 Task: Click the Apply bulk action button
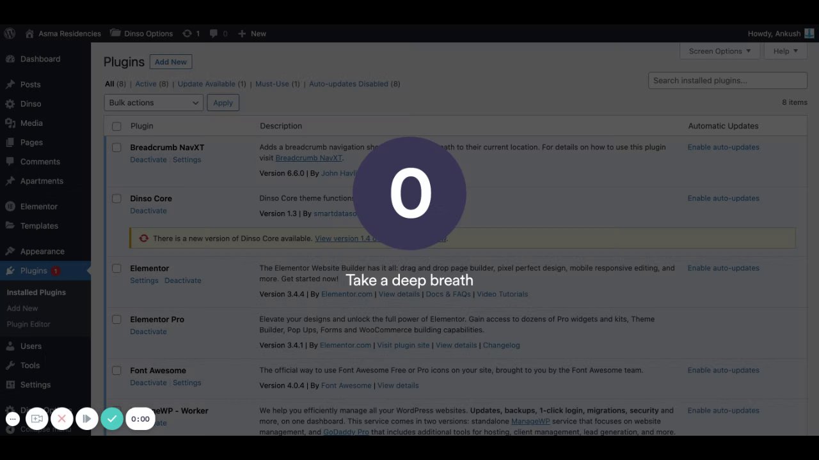pos(223,103)
